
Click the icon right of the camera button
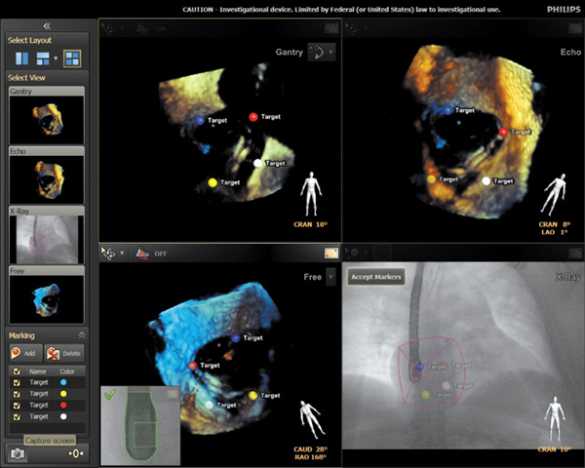[x=76, y=452]
